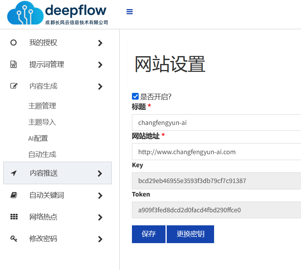The width and height of the screenshot is (301, 270).
Task: Click the arrow icon beside 内容推送
Action: pyautogui.click(x=13, y=173)
